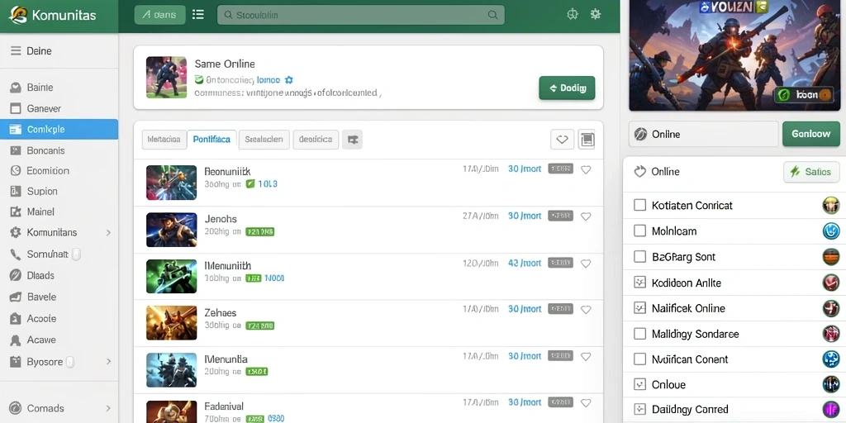The width and height of the screenshot is (846, 423).
Task: Click the heart filter icon above list
Action: tap(562, 140)
